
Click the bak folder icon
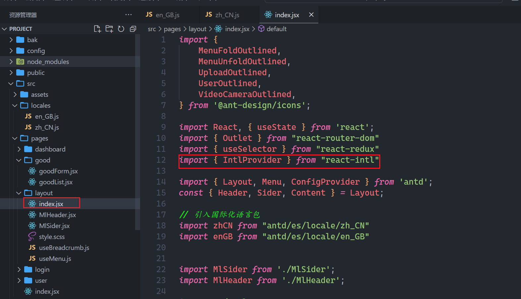pos(20,40)
